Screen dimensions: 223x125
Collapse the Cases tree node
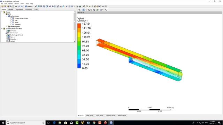tap(2, 12)
